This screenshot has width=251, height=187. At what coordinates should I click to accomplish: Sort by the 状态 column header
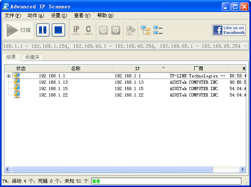21,69
